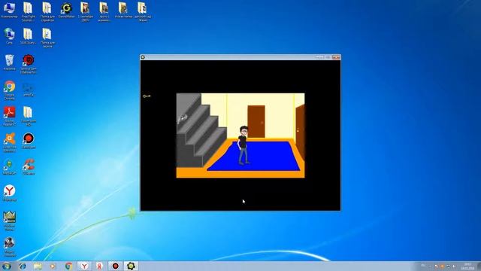Viewport: 481px width, 271px height.
Task: Open the Yandex browser desktop shortcut
Action: (9, 193)
